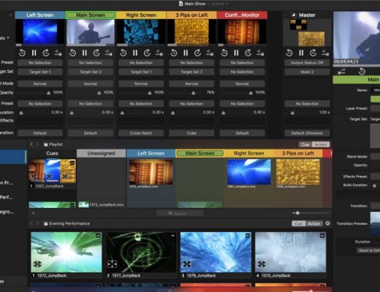
Task: Jump to end on 3 Pips on Left layer
Action: point(210,53)
